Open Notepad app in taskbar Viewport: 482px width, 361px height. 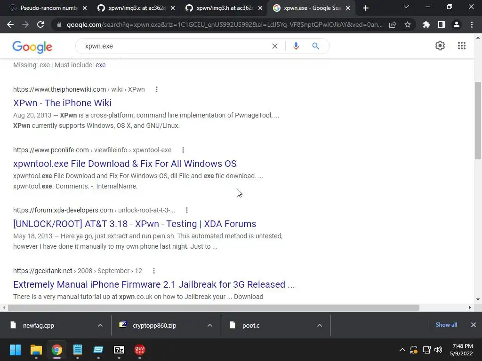click(x=78, y=350)
